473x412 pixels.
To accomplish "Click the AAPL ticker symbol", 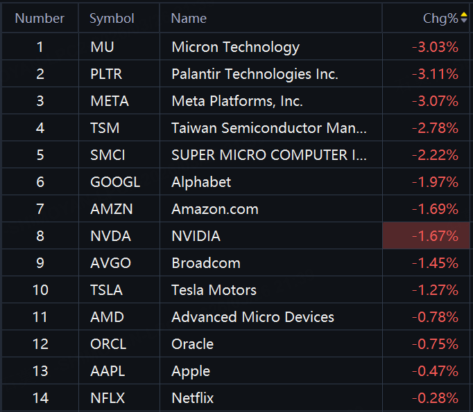I will tap(108, 371).
